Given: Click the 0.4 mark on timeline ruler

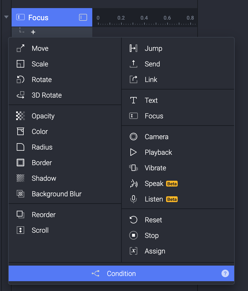Looking at the screenshot, I should [144, 18].
